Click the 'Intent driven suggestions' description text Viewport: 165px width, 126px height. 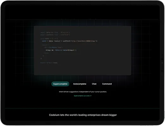coord(83,92)
